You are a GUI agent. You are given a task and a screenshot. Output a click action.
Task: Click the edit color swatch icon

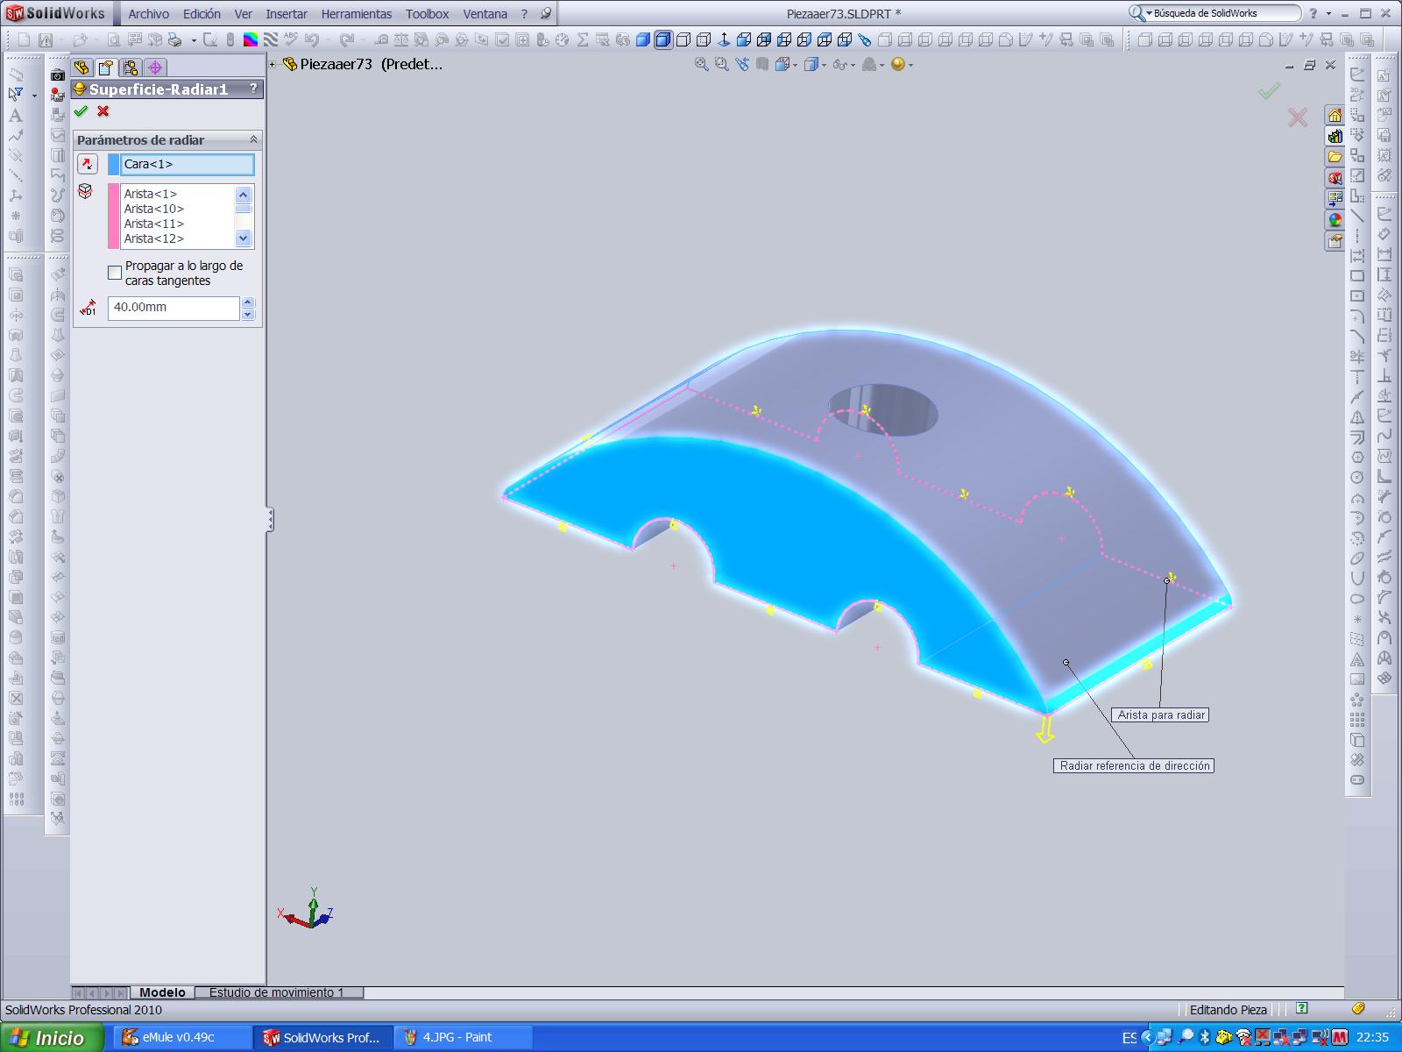pyautogui.click(x=251, y=39)
